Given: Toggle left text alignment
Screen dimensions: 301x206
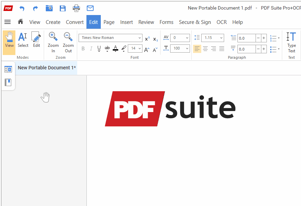Looking at the screenshot, I should [197, 49].
